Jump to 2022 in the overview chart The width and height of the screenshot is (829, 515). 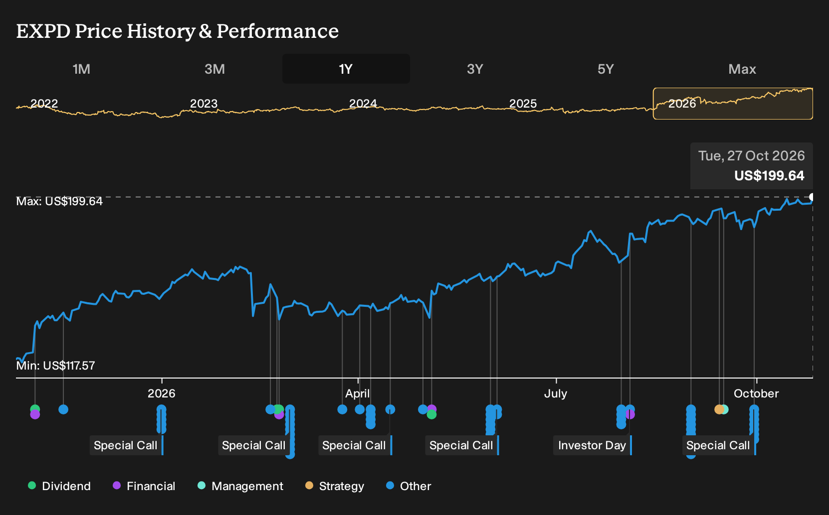tap(44, 104)
